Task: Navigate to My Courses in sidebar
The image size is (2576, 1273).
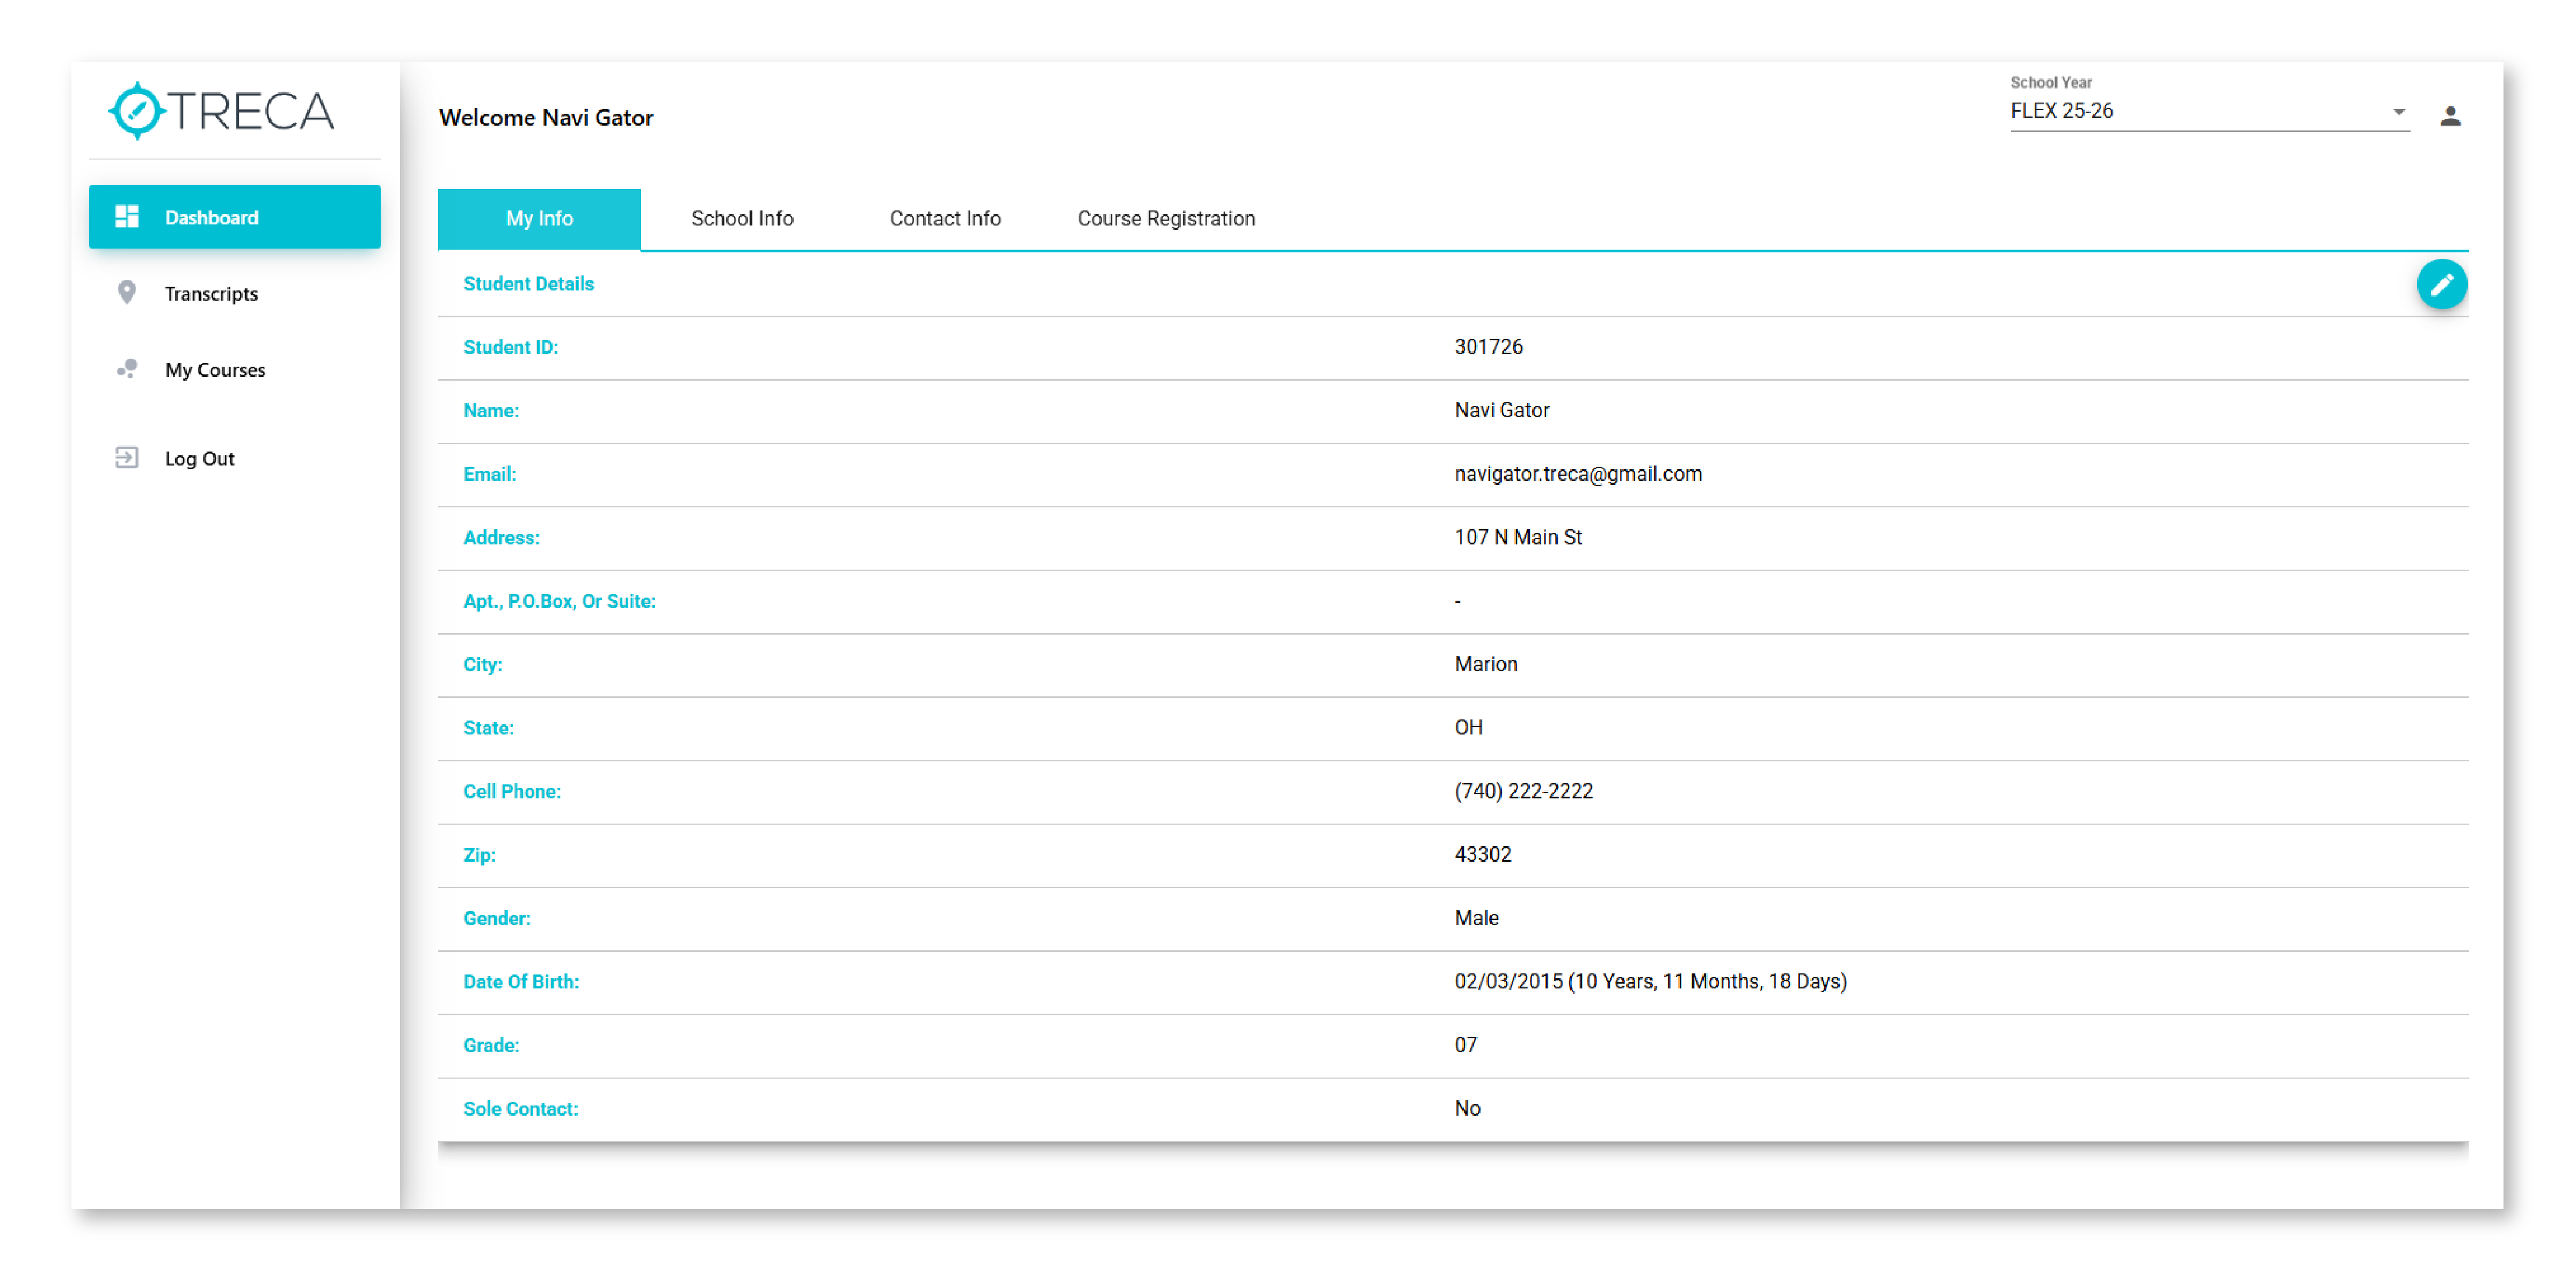Action: coord(215,370)
